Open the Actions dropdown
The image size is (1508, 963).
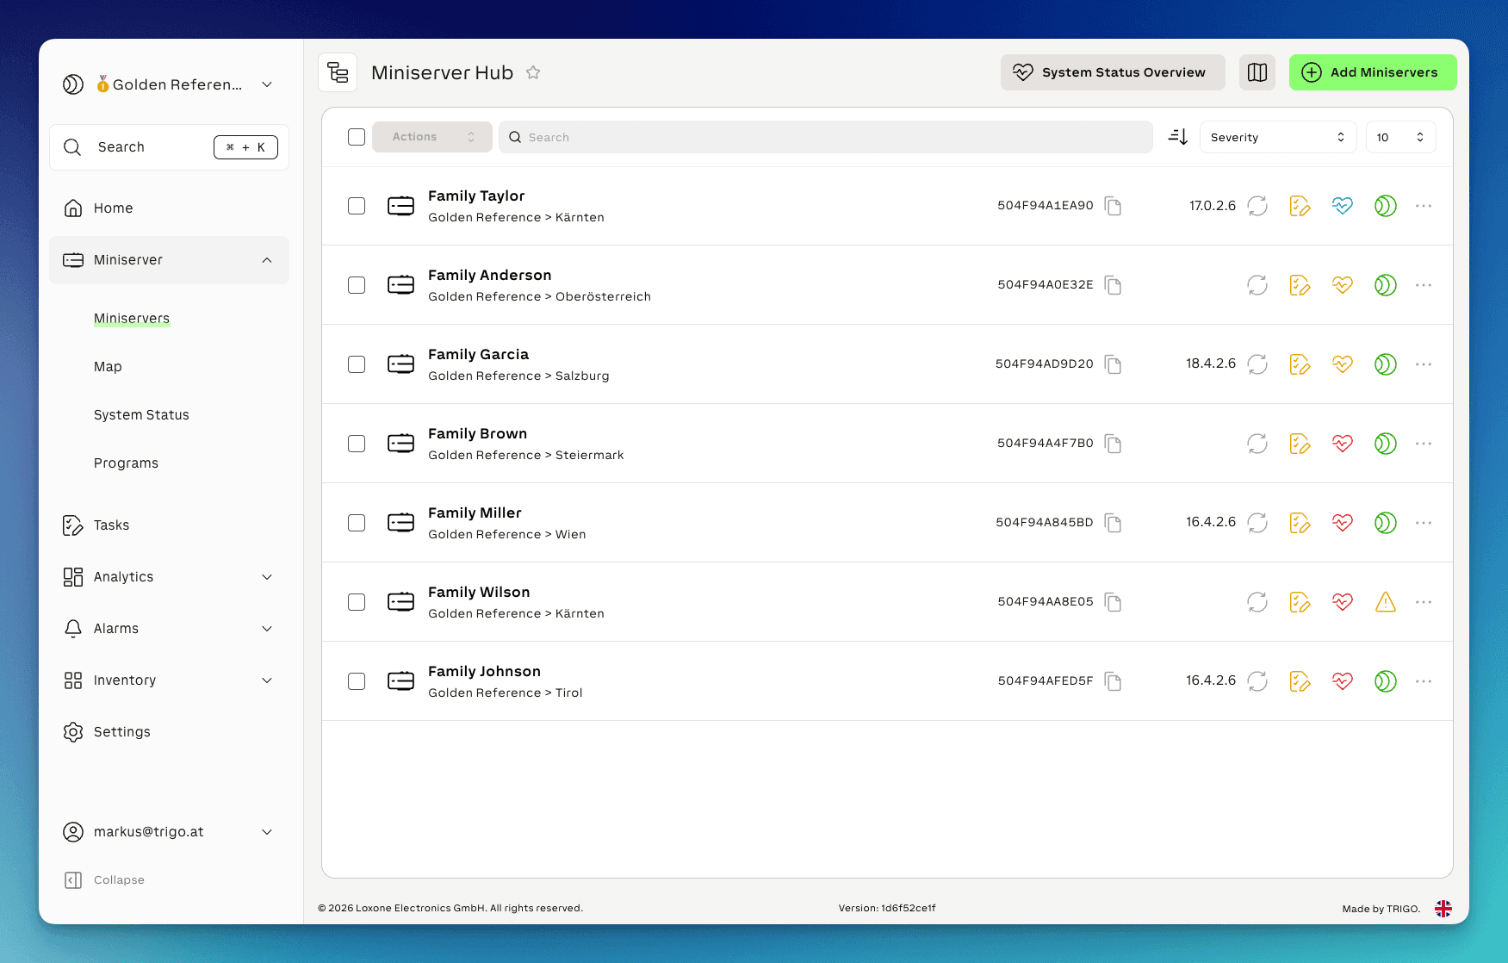coord(432,137)
